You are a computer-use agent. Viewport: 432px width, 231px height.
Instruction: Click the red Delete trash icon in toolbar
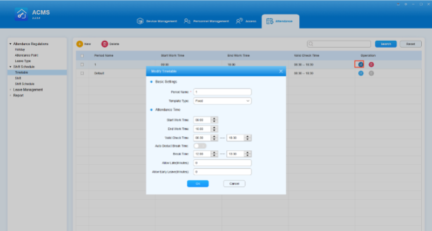coord(104,44)
